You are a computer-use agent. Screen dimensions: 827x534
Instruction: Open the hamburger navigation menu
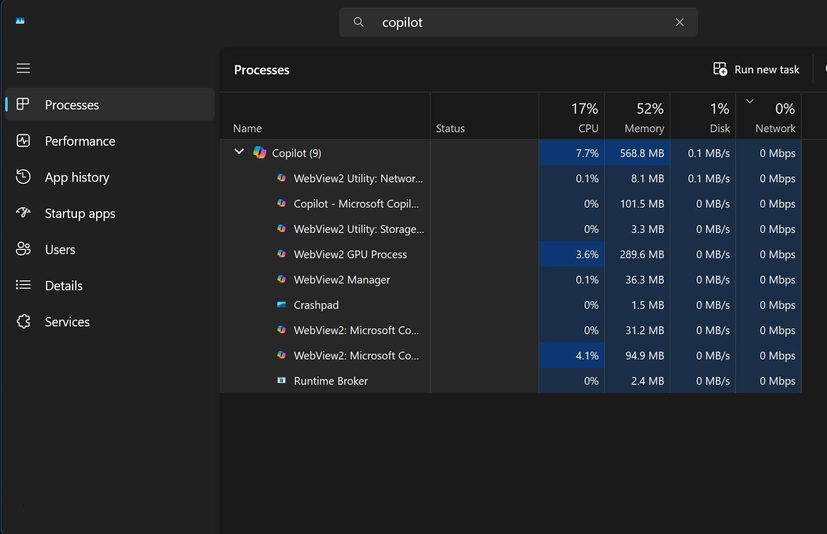pos(23,68)
